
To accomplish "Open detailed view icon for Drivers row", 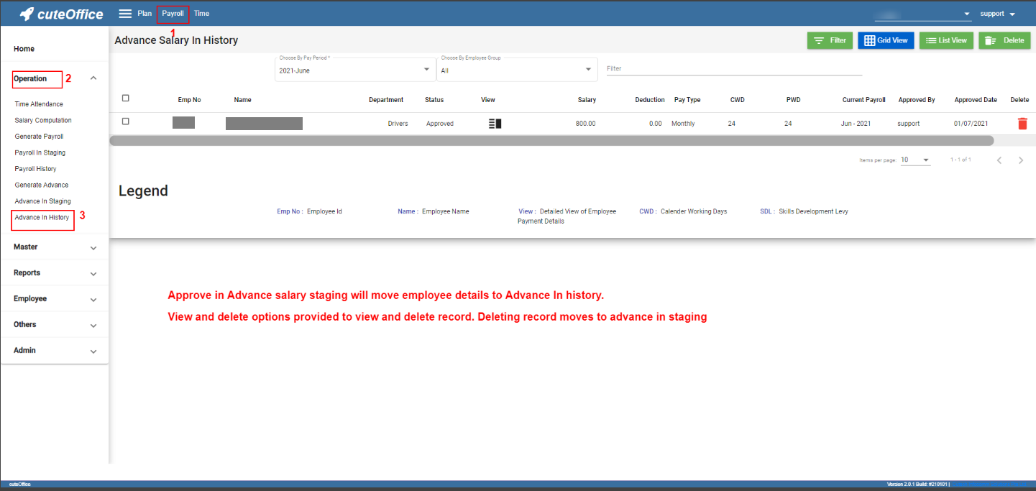I will click(x=495, y=124).
